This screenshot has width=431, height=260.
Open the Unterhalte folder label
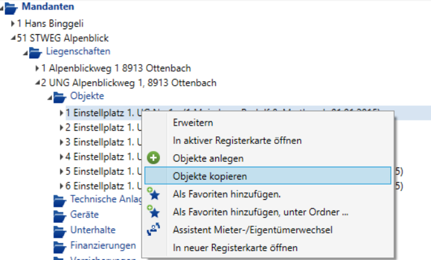click(93, 230)
